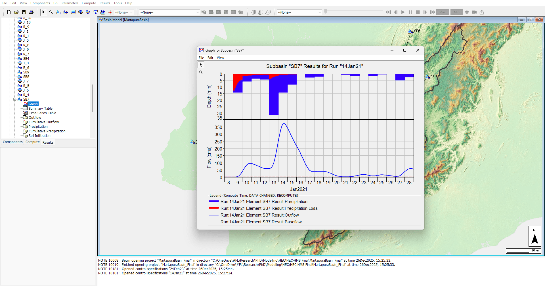Select the Zoom tool in the graph window
The image size is (545, 286).
tap(201, 72)
